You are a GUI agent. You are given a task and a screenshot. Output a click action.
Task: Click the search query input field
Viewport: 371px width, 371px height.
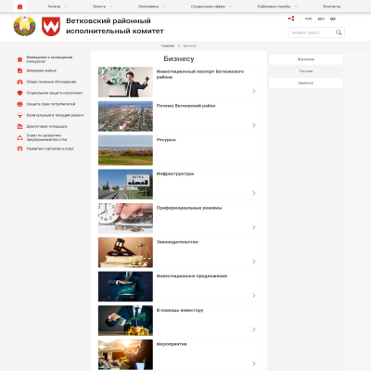click(x=312, y=32)
